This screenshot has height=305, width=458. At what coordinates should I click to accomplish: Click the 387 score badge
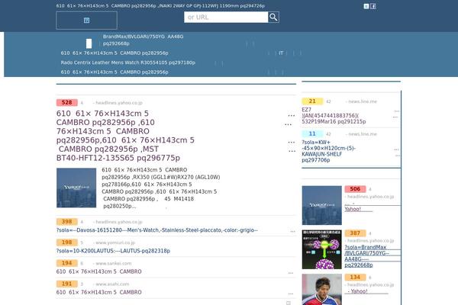[x=355, y=233]
